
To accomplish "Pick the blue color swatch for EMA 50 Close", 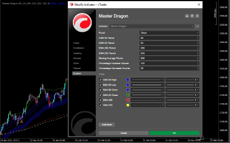I will pos(128,90).
